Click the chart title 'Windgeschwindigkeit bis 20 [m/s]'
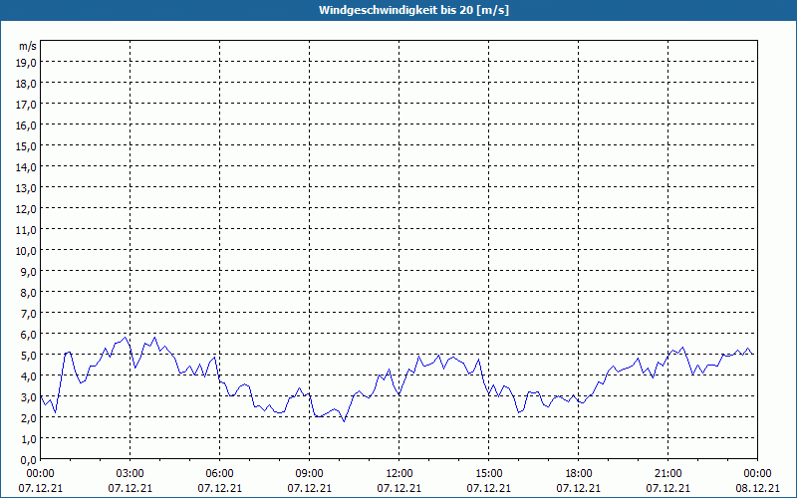Image resolution: width=797 pixels, height=498 pixels. point(413,10)
